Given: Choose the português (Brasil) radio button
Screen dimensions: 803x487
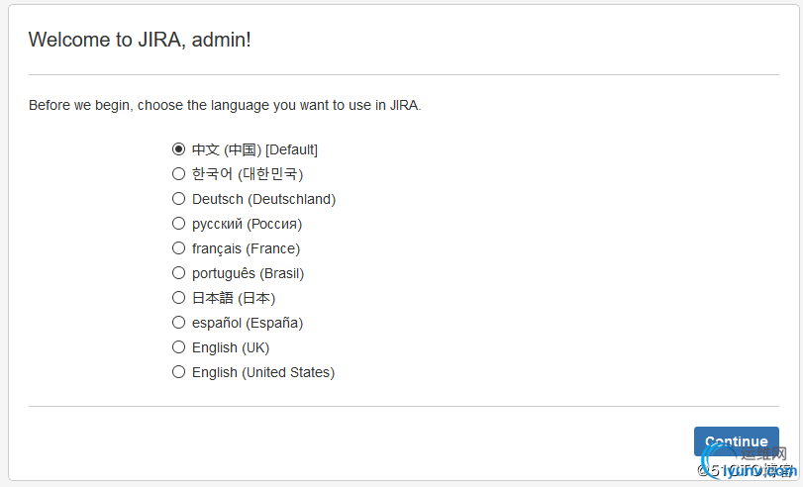Looking at the screenshot, I should point(178,273).
